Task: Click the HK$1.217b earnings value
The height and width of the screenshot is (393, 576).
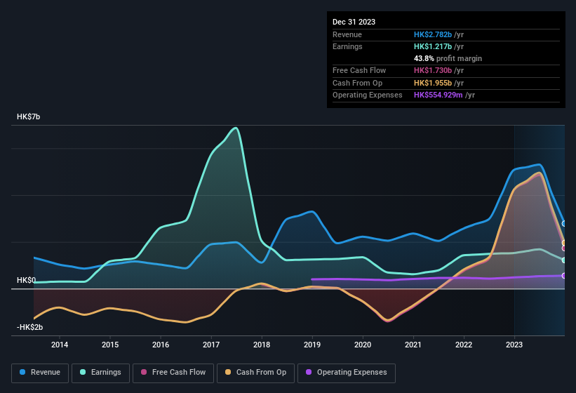Action: click(433, 46)
